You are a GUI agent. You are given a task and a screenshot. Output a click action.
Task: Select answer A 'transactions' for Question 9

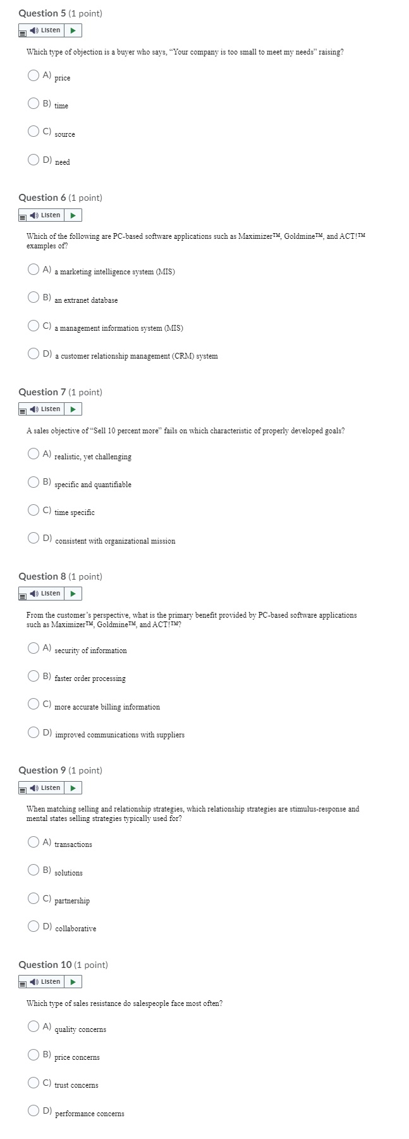(32, 841)
